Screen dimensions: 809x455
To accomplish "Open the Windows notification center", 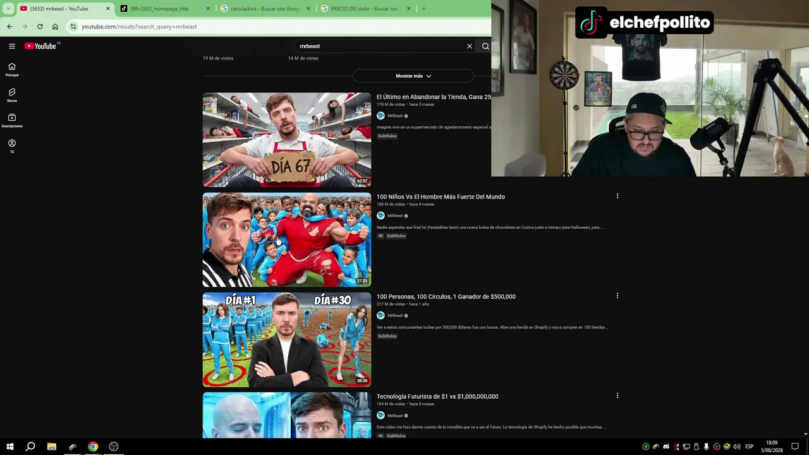I will (x=795, y=447).
